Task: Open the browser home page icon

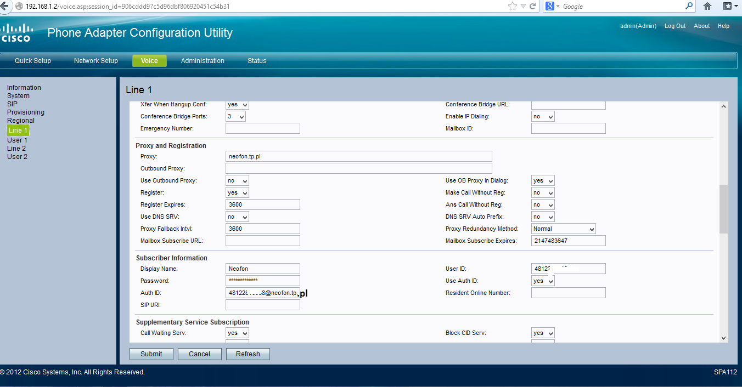Action: pyautogui.click(x=707, y=6)
